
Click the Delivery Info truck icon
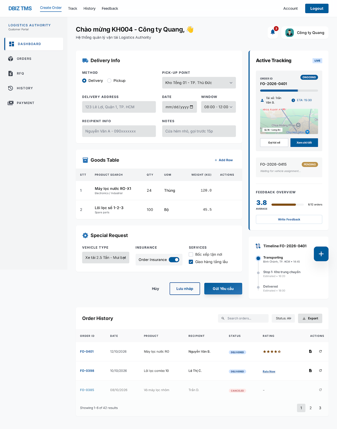pos(85,61)
